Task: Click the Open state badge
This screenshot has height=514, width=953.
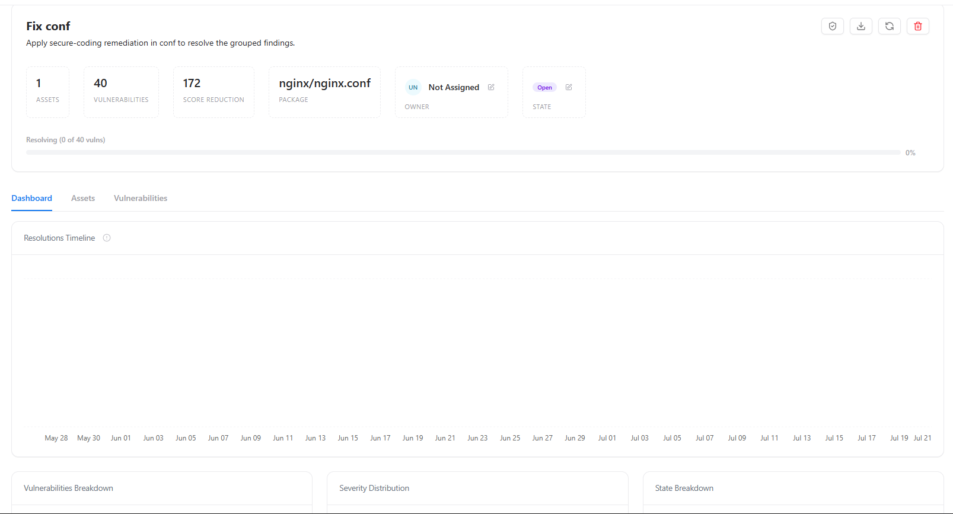Action: (544, 87)
